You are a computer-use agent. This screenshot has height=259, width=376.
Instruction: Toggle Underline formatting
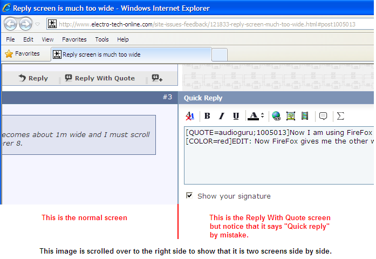pos(236,116)
